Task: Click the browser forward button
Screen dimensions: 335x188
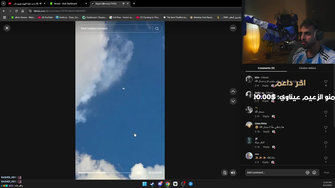Action: click(10, 11)
